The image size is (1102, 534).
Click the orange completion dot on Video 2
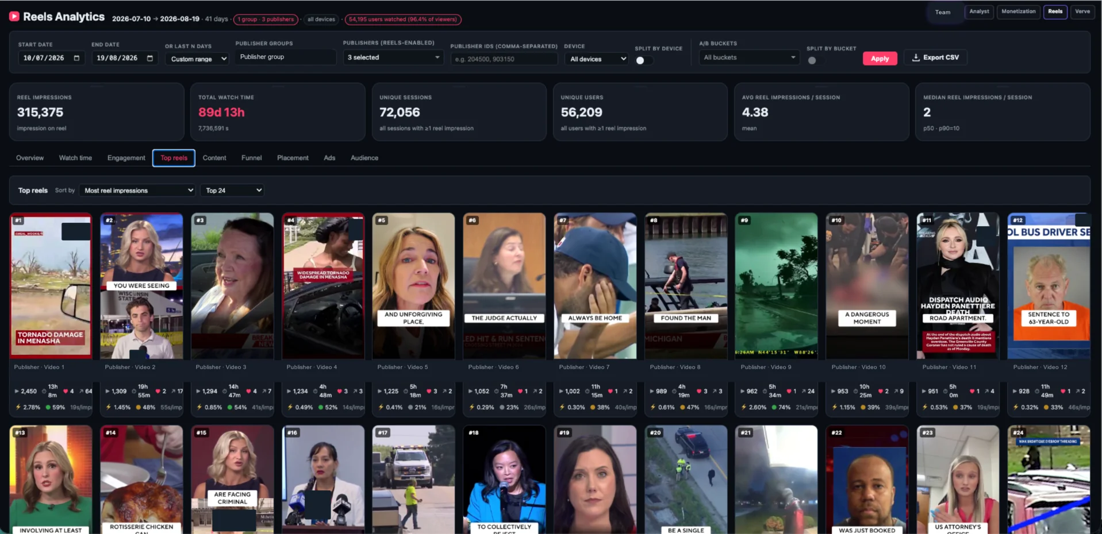point(138,407)
